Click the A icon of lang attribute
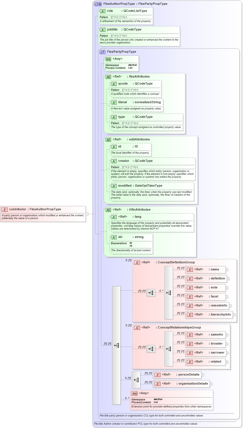This screenshot has width=243, height=428. pyautogui.click(x=114, y=217)
